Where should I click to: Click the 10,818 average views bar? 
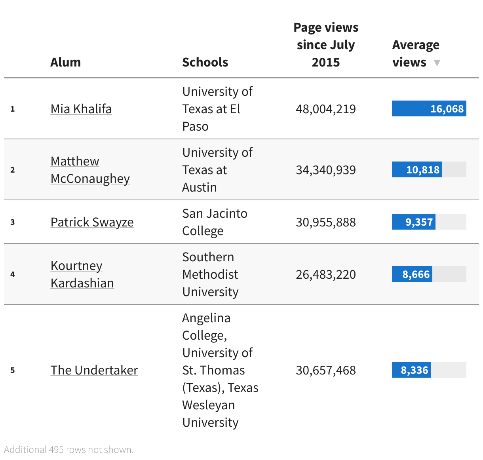pos(417,170)
